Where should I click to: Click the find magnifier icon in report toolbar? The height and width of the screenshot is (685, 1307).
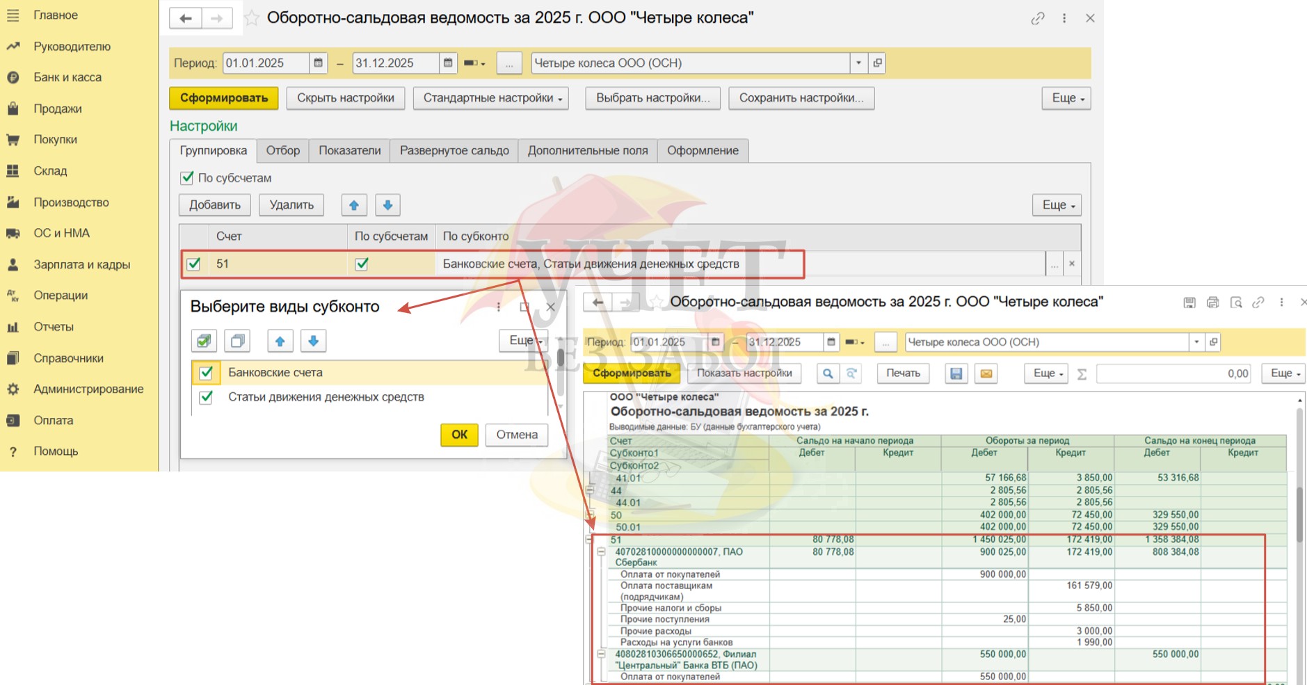[827, 373]
